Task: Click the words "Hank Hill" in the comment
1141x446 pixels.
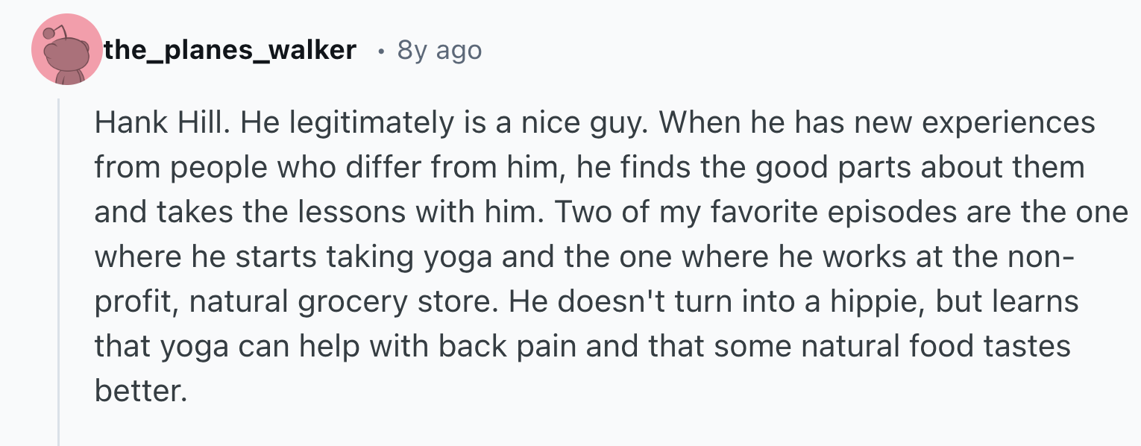Action: (x=159, y=123)
